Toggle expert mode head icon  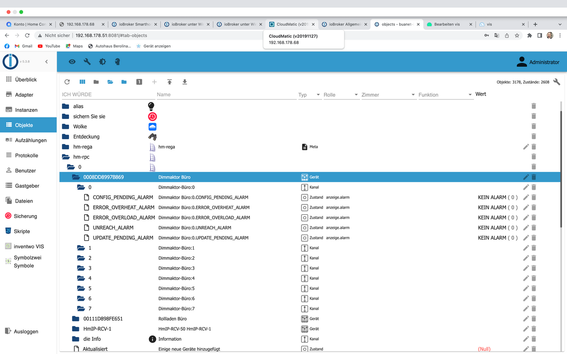(118, 62)
